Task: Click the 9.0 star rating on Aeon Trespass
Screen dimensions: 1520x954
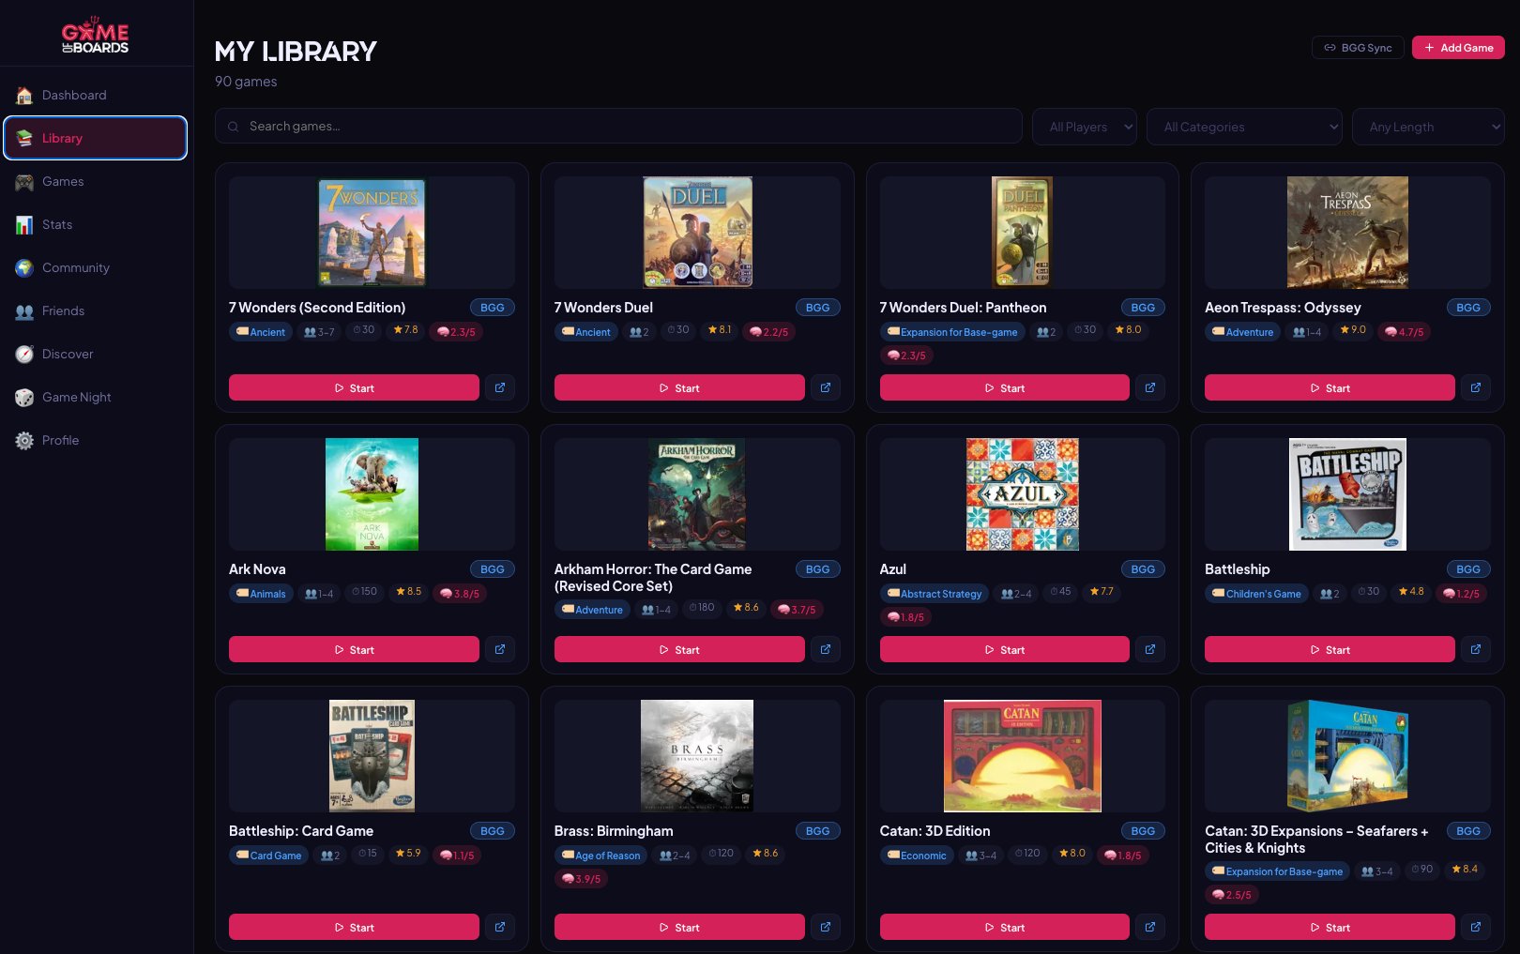Action: (1353, 330)
